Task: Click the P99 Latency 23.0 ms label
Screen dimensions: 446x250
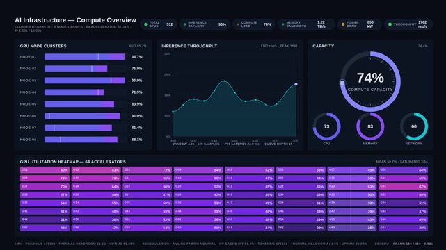Action: (x=241, y=144)
